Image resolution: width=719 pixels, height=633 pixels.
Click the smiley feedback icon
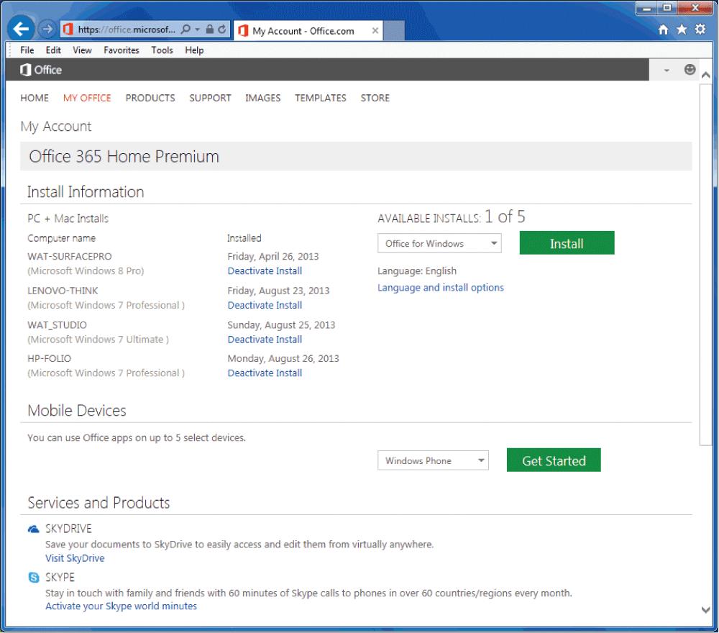tap(690, 69)
